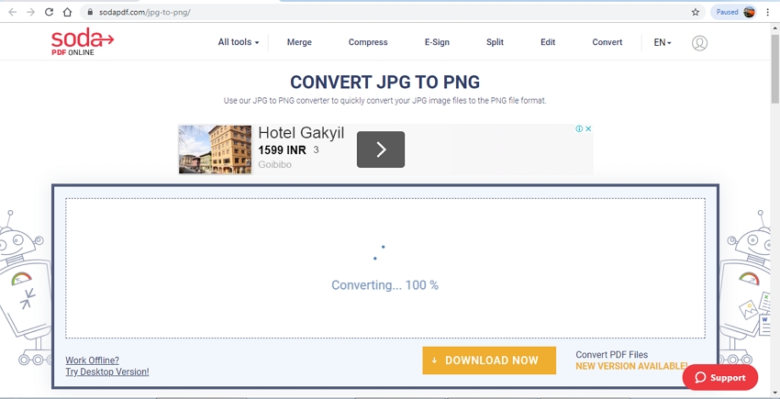The width and height of the screenshot is (780, 399).
Task: Click the Paused profile chip
Action: point(735,12)
